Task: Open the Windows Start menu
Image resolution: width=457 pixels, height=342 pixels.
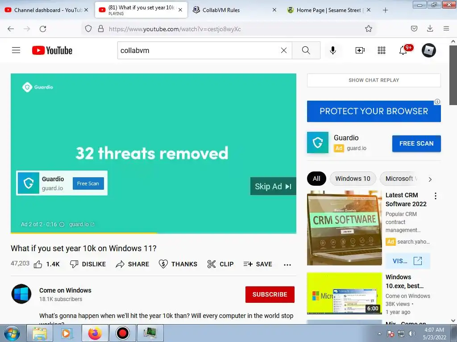Action: 12,333
